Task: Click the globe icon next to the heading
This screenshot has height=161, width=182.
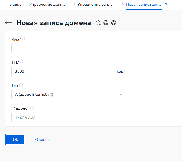Action: coord(106,23)
